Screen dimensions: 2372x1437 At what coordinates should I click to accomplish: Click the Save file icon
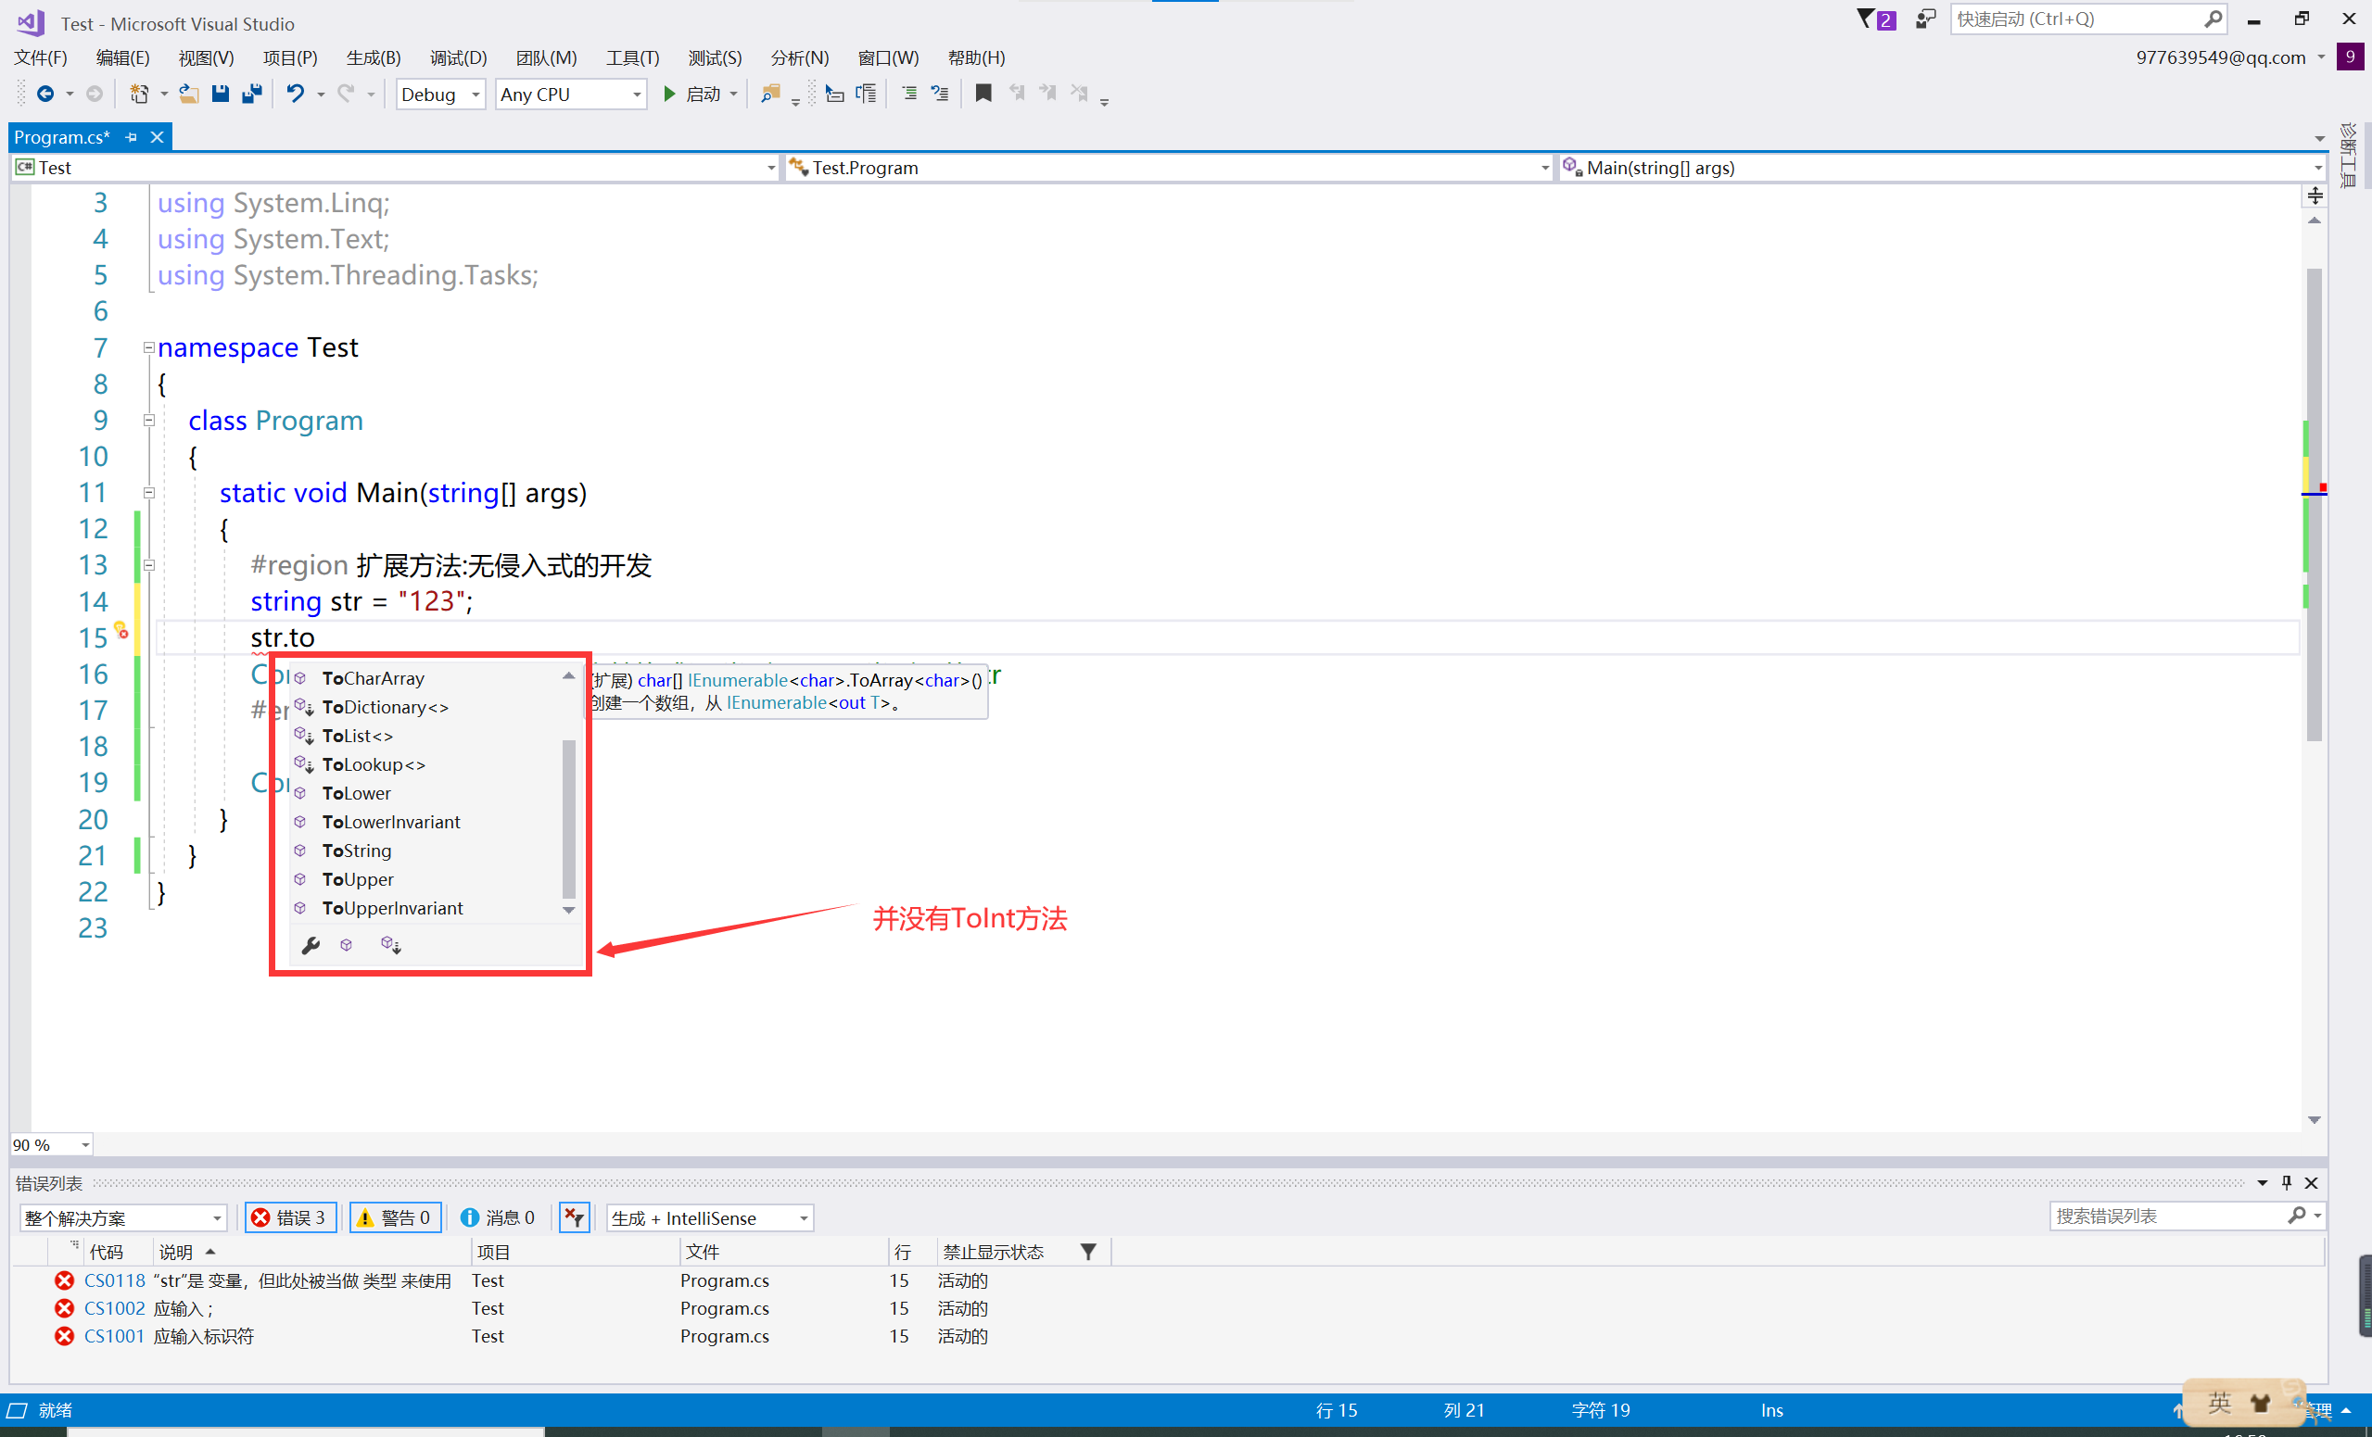point(221,94)
